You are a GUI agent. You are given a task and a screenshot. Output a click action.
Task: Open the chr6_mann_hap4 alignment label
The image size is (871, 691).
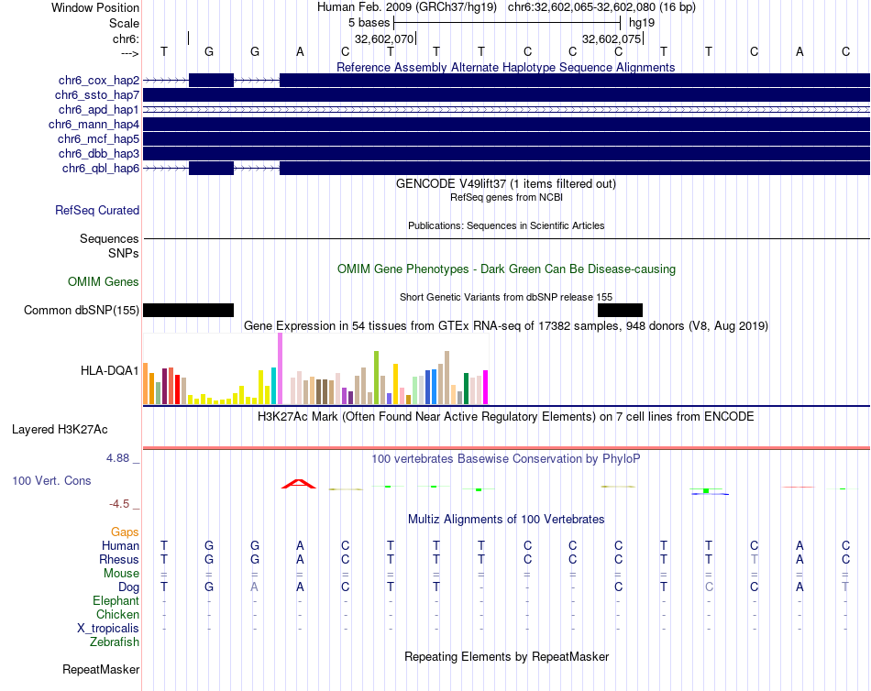(94, 125)
